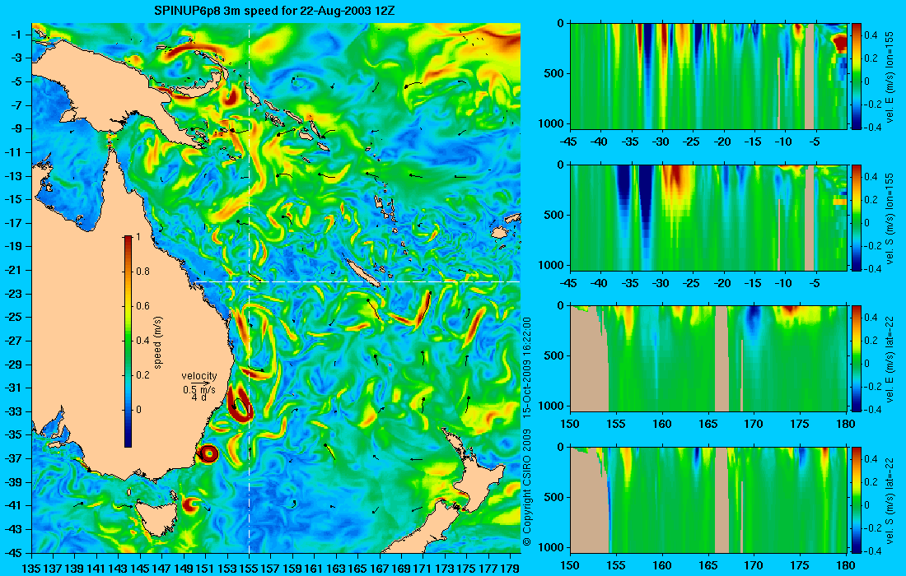Click the "-25" x-axis label under the vel. S lon=155 panel
The height and width of the screenshot is (576, 906).
click(692, 283)
